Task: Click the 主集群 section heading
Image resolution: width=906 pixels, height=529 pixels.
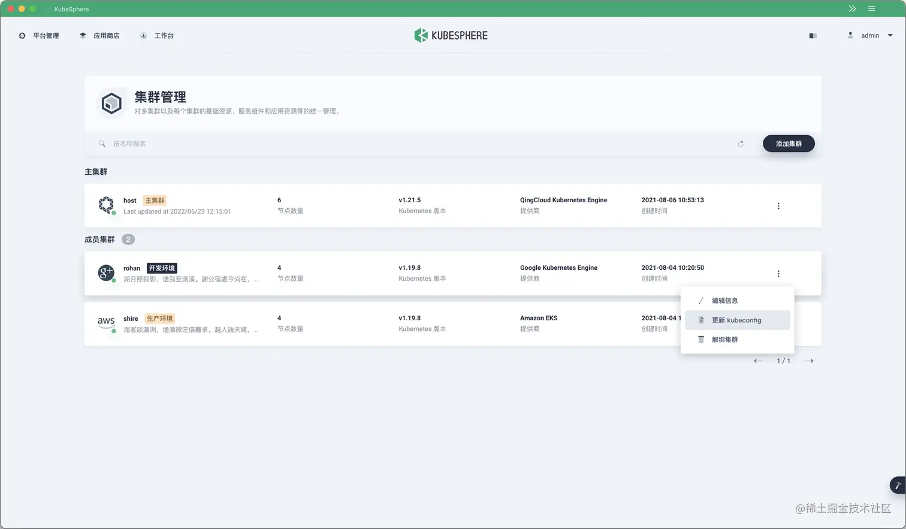Action: (x=96, y=172)
